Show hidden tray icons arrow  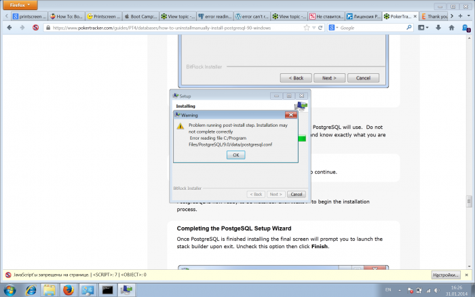point(400,290)
